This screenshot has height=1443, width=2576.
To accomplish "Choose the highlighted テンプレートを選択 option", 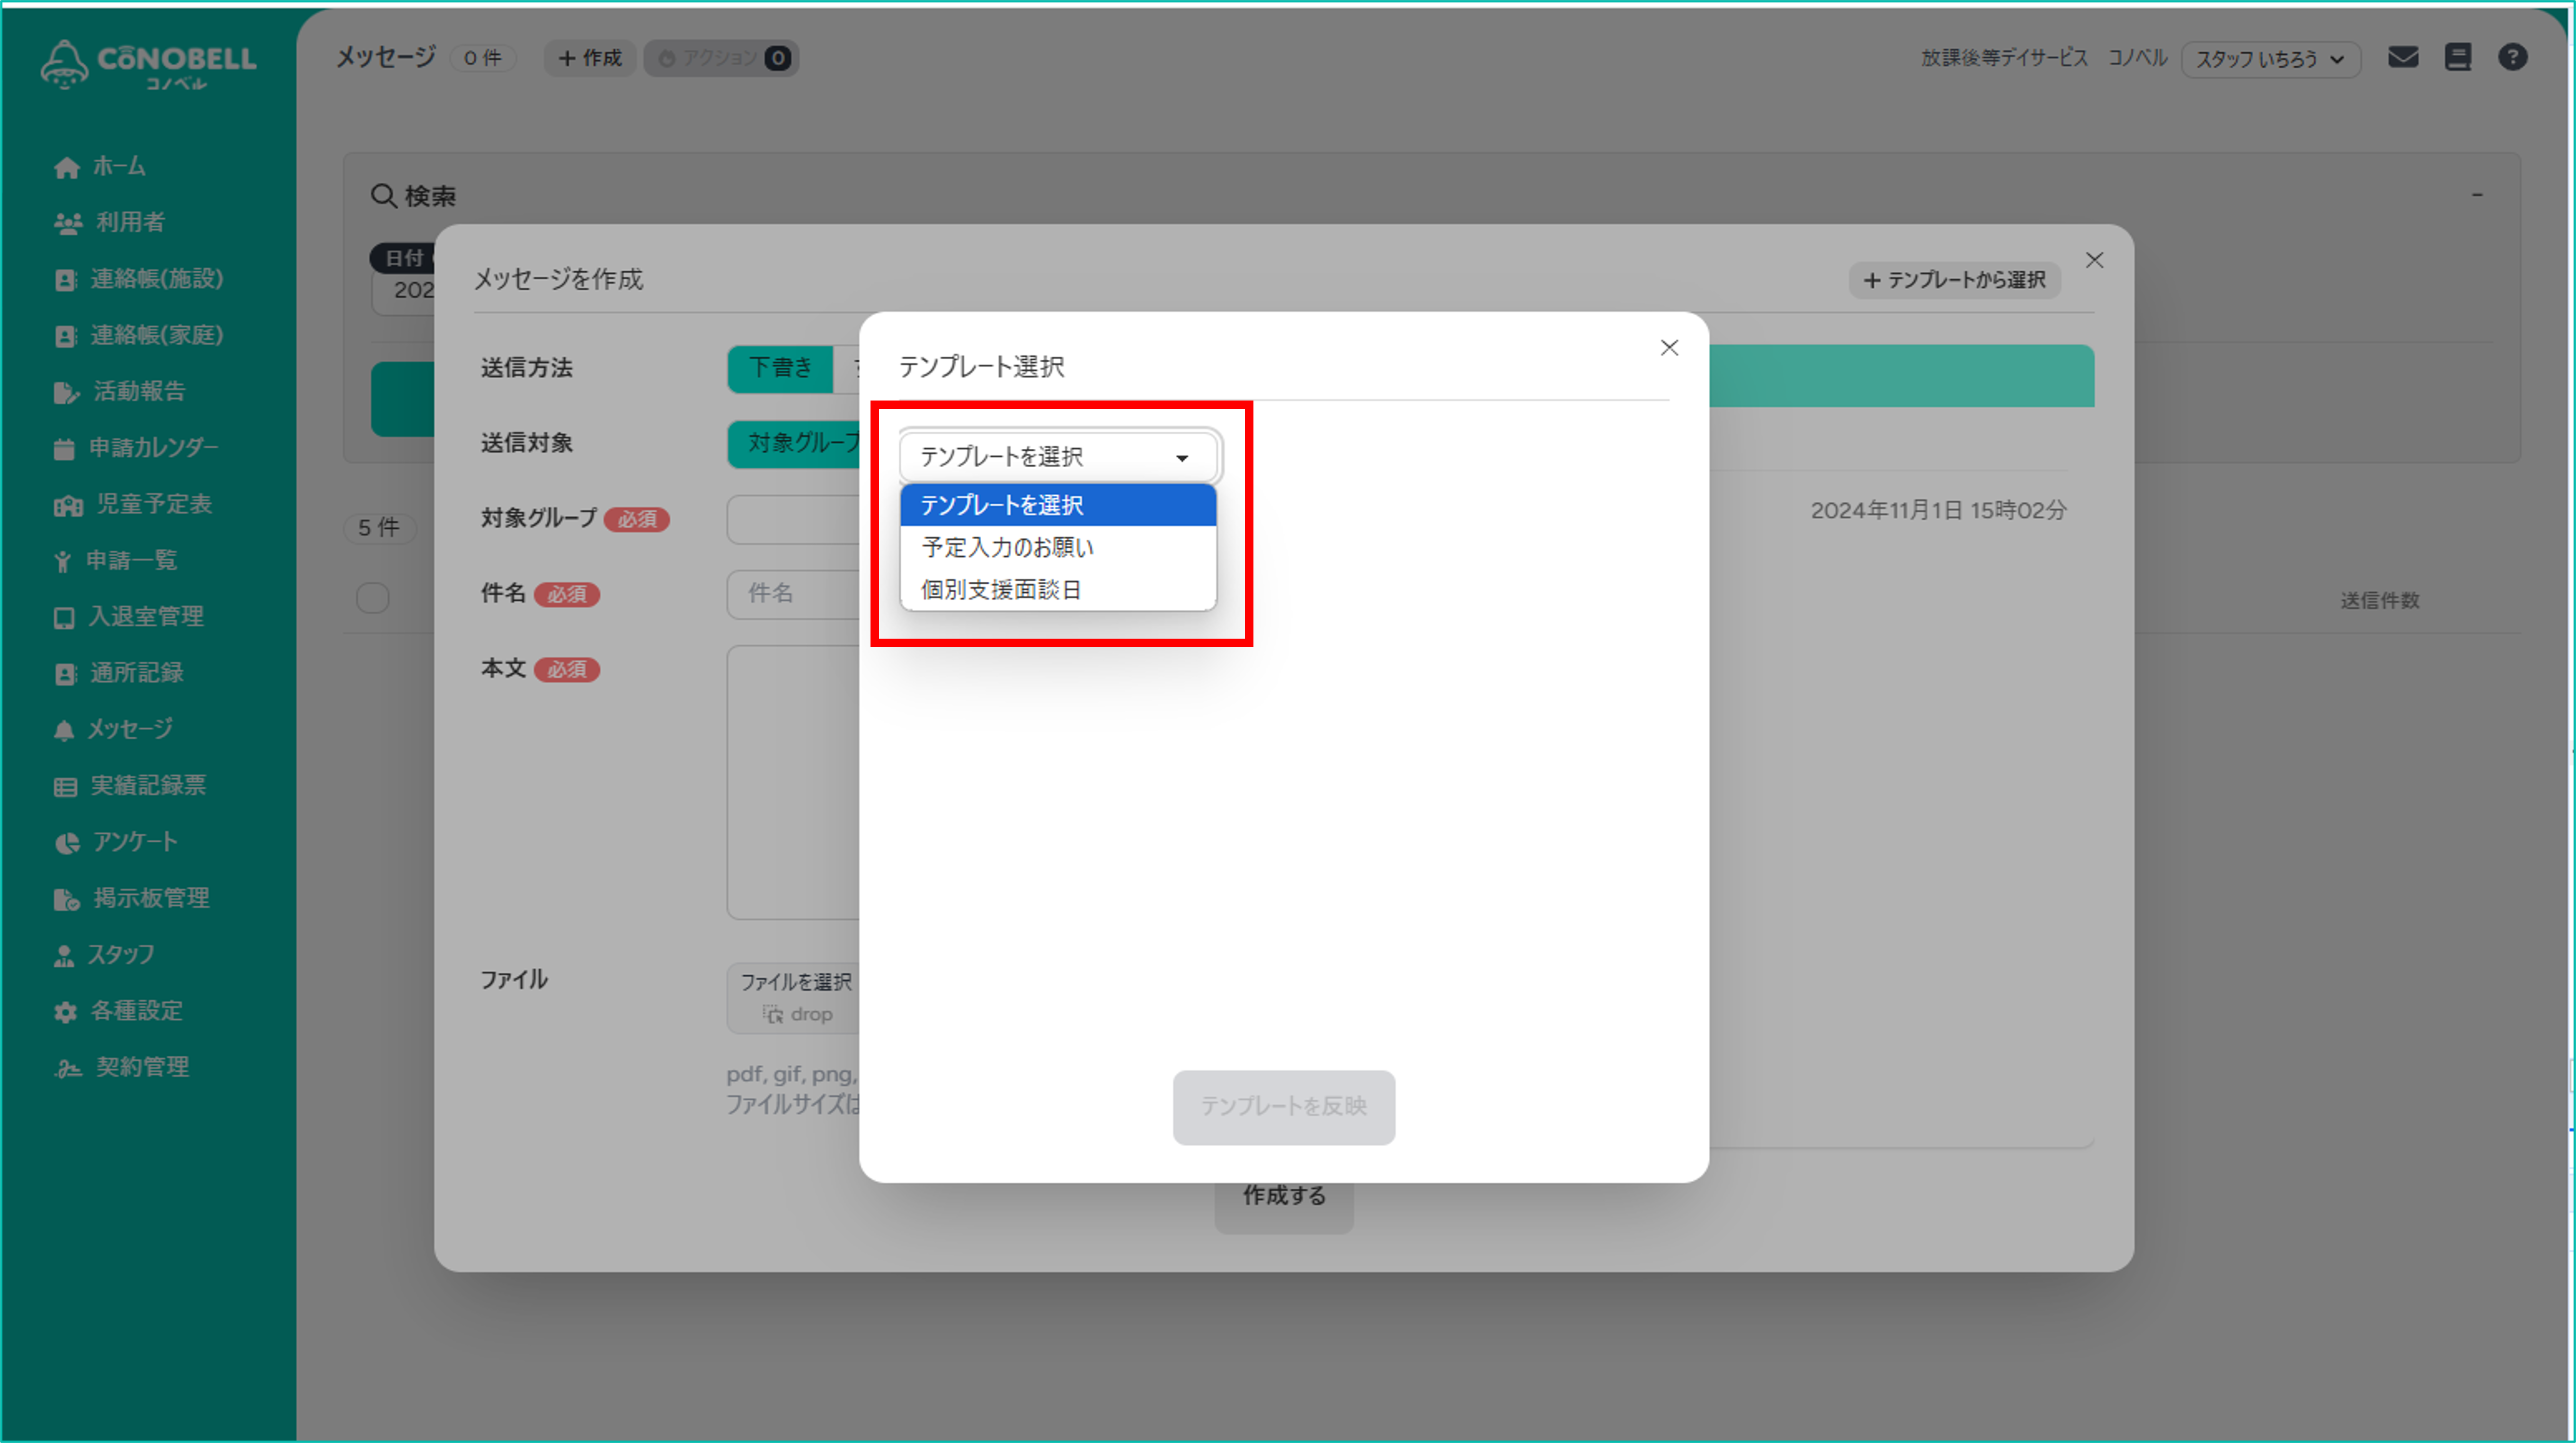I will click(x=1058, y=505).
